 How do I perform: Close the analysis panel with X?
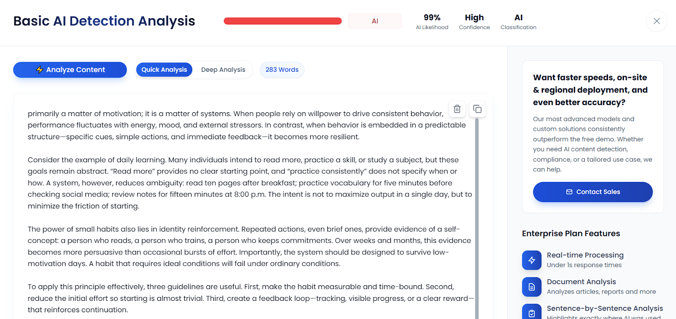657,21
